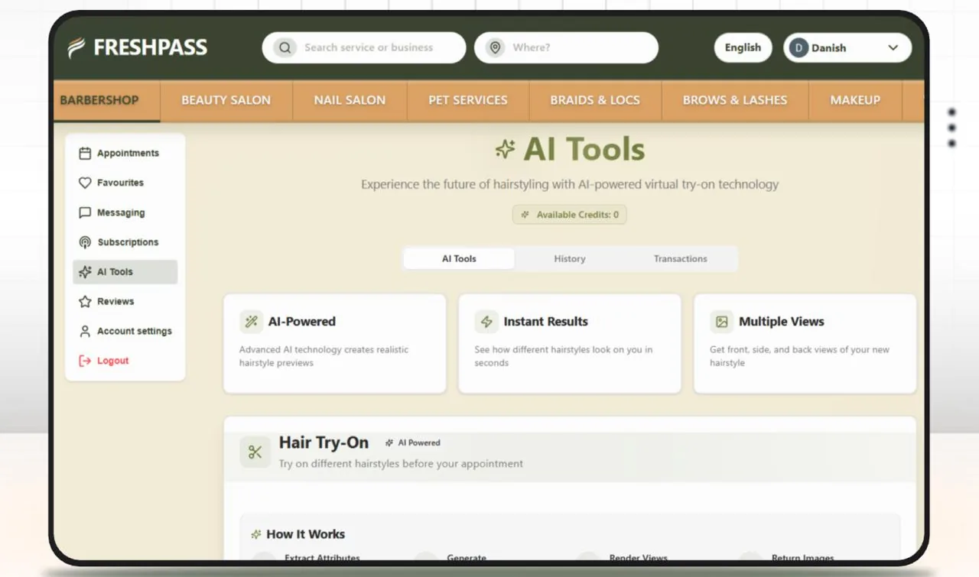Select the BROWS & LASHES category tab
This screenshot has height=577, width=979.
pos(735,101)
